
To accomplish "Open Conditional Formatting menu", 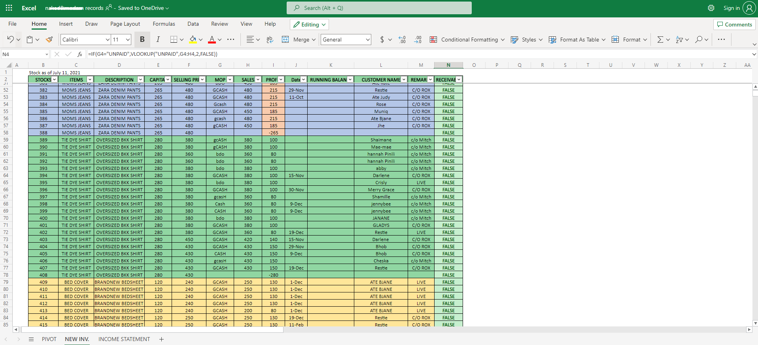I will pyautogui.click(x=467, y=40).
